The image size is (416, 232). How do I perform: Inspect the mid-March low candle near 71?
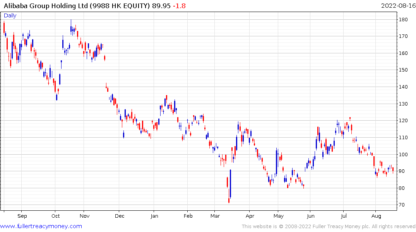pos(229,196)
